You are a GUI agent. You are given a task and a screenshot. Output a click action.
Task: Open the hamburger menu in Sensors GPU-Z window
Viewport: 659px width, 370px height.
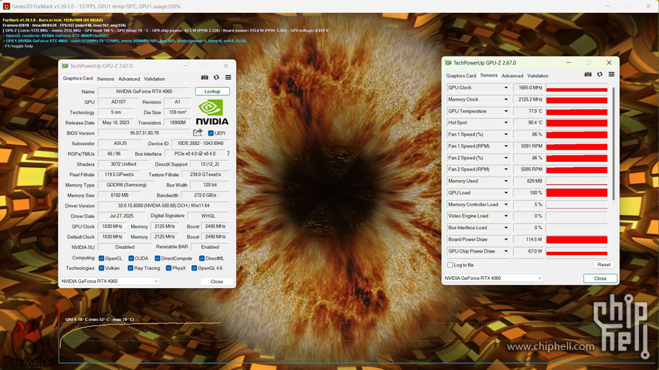[x=611, y=75]
